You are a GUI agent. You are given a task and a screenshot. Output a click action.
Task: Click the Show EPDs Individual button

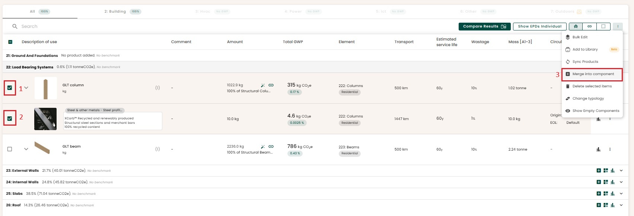point(539,26)
